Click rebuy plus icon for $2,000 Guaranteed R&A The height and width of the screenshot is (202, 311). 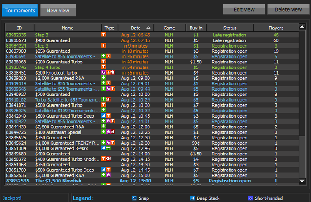click(x=104, y=78)
